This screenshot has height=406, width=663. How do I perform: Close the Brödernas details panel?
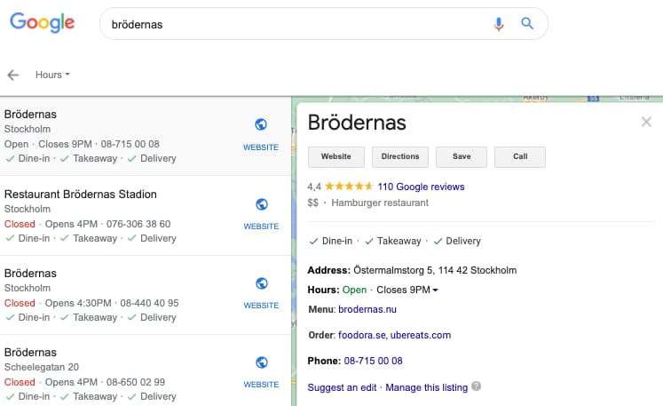coord(646,122)
